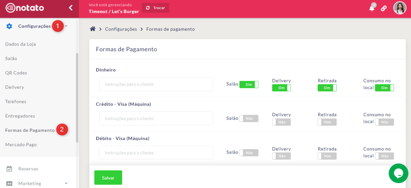Open the user profile avatar
Viewport: 411px width, 188px height.
tap(399, 8)
